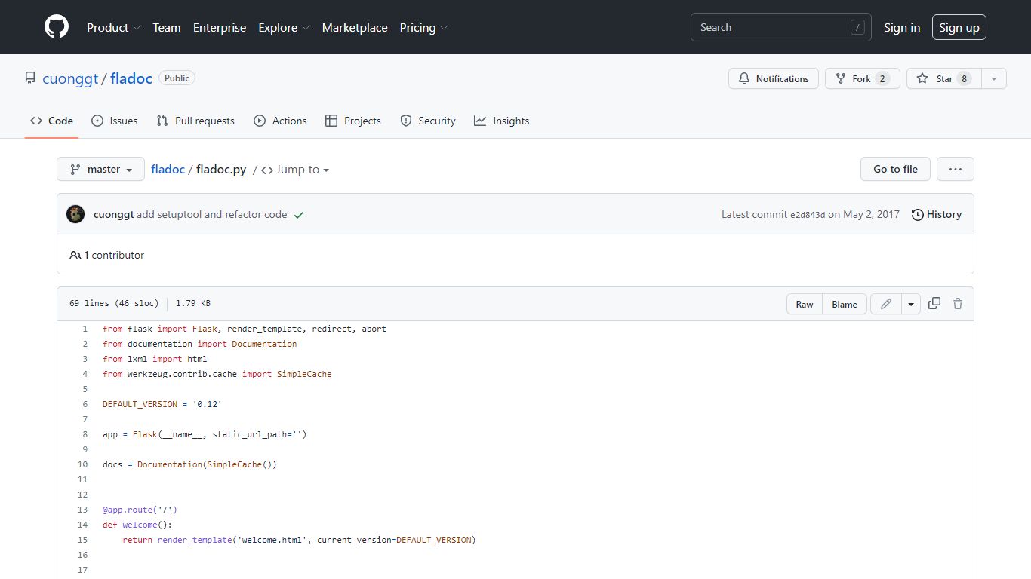Click the slash key search hint
The width and height of the screenshot is (1031, 579).
click(857, 27)
